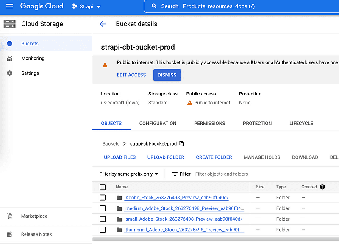The height and width of the screenshot is (247, 339).
Task: Click the Filter objects and folders field
Action: [x=266, y=174]
